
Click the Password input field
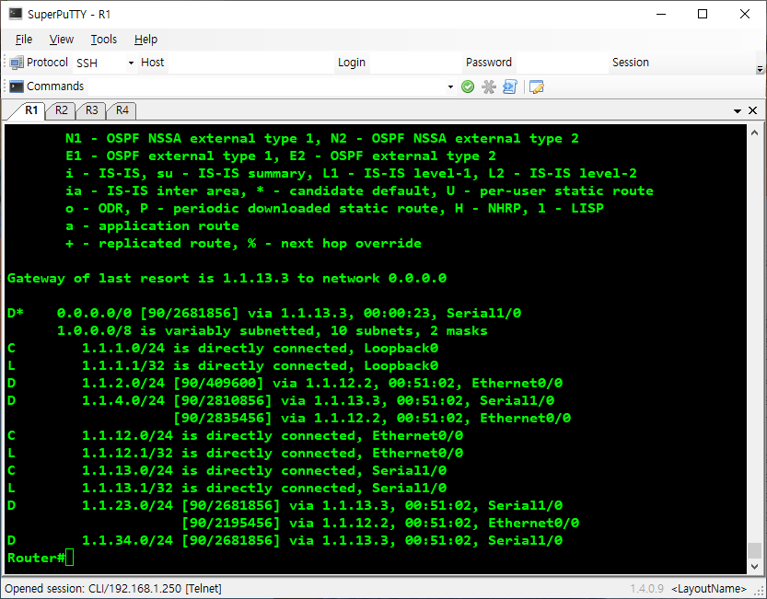click(x=562, y=63)
